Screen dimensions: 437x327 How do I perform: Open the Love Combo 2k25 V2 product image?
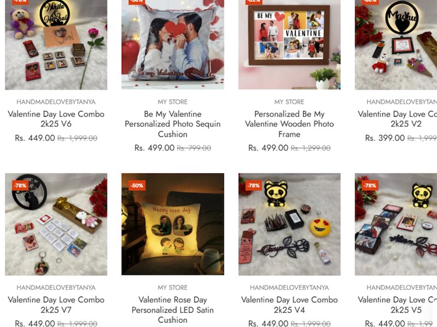[x=395, y=45]
